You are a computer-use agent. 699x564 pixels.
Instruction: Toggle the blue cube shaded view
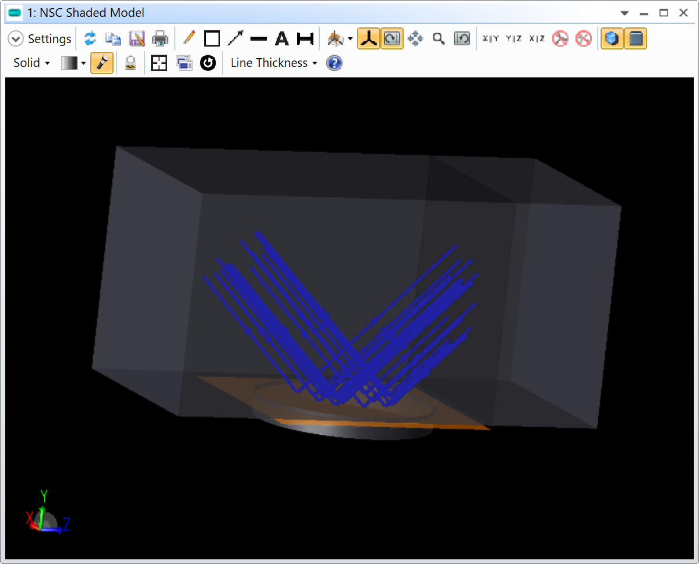click(x=612, y=39)
